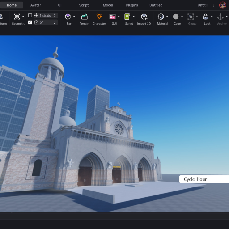Open the Import 3D tool
This screenshot has width=229, height=229.
(x=144, y=17)
